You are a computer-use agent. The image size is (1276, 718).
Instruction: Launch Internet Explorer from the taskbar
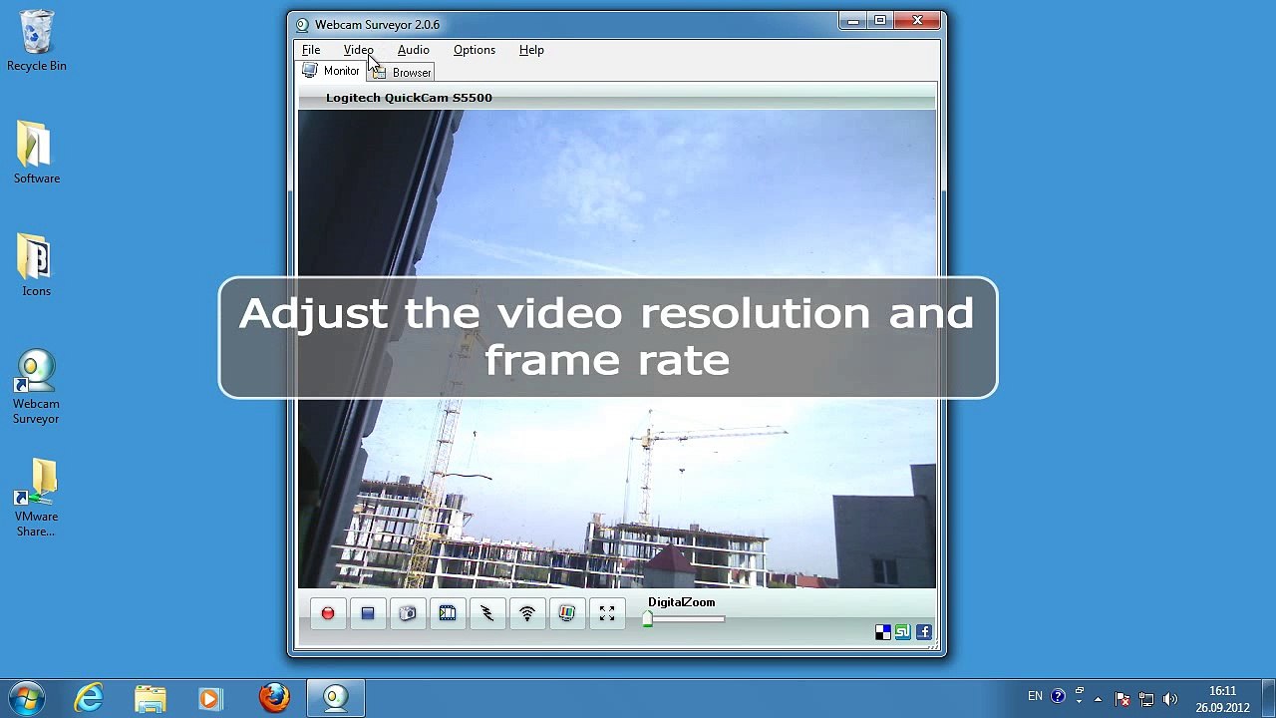pos(89,698)
